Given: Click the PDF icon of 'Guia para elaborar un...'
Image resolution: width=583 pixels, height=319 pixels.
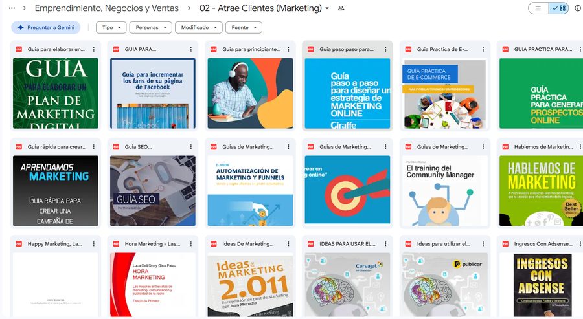Looking at the screenshot, I should coord(19,49).
